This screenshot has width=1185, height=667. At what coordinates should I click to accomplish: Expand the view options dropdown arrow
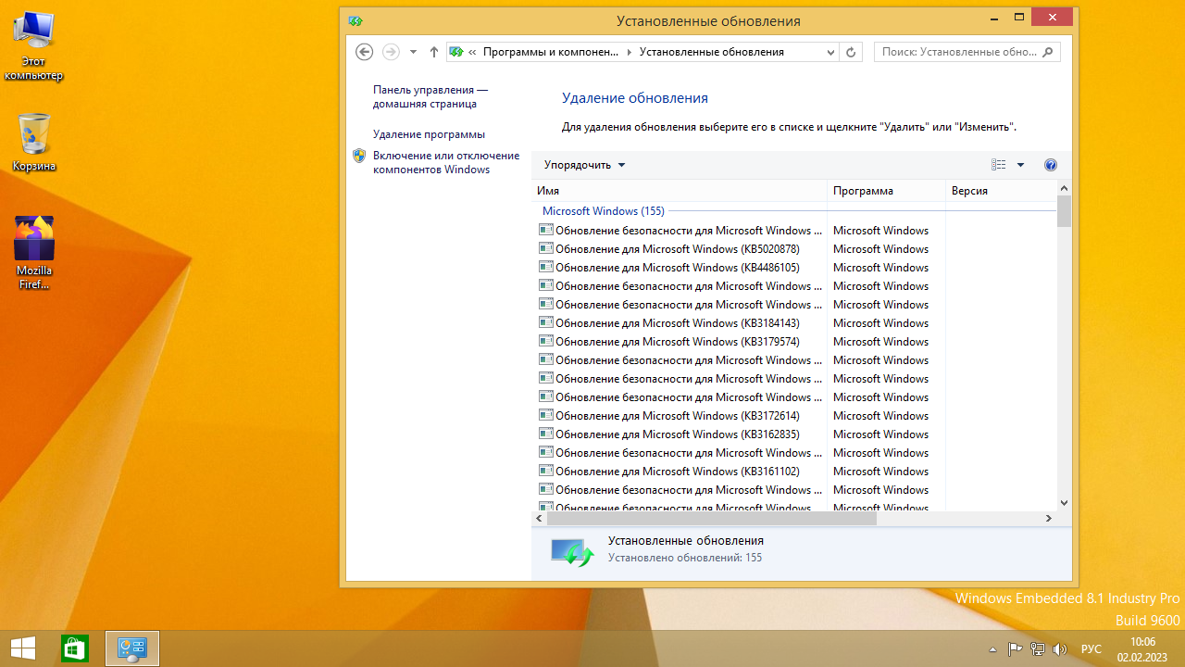[x=1020, y=165]
